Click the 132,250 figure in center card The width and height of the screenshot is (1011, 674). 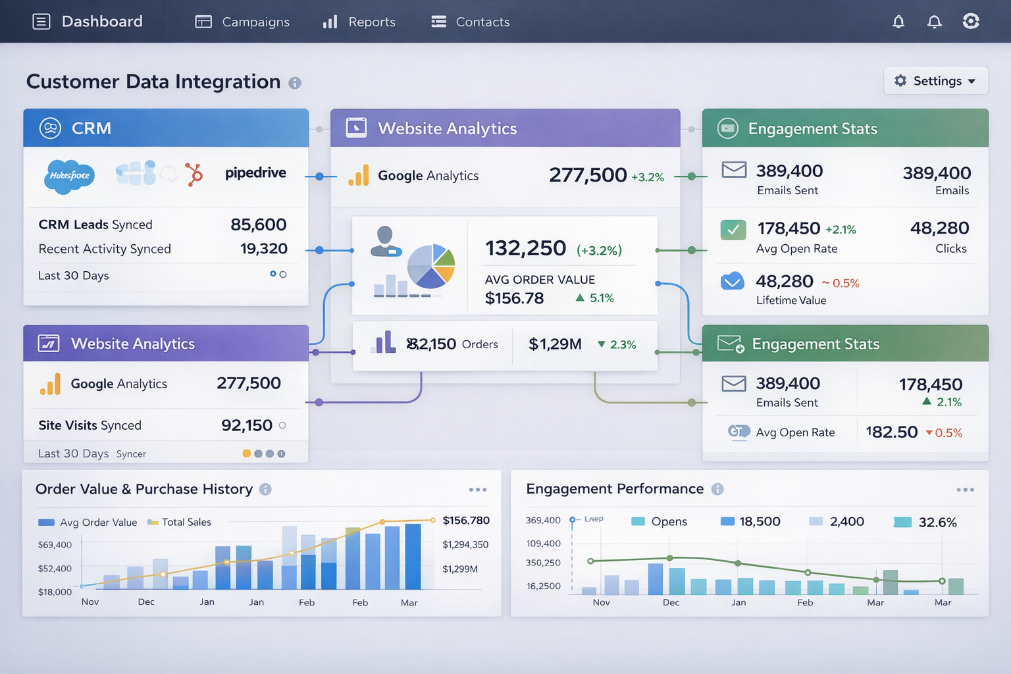(525, 248)
